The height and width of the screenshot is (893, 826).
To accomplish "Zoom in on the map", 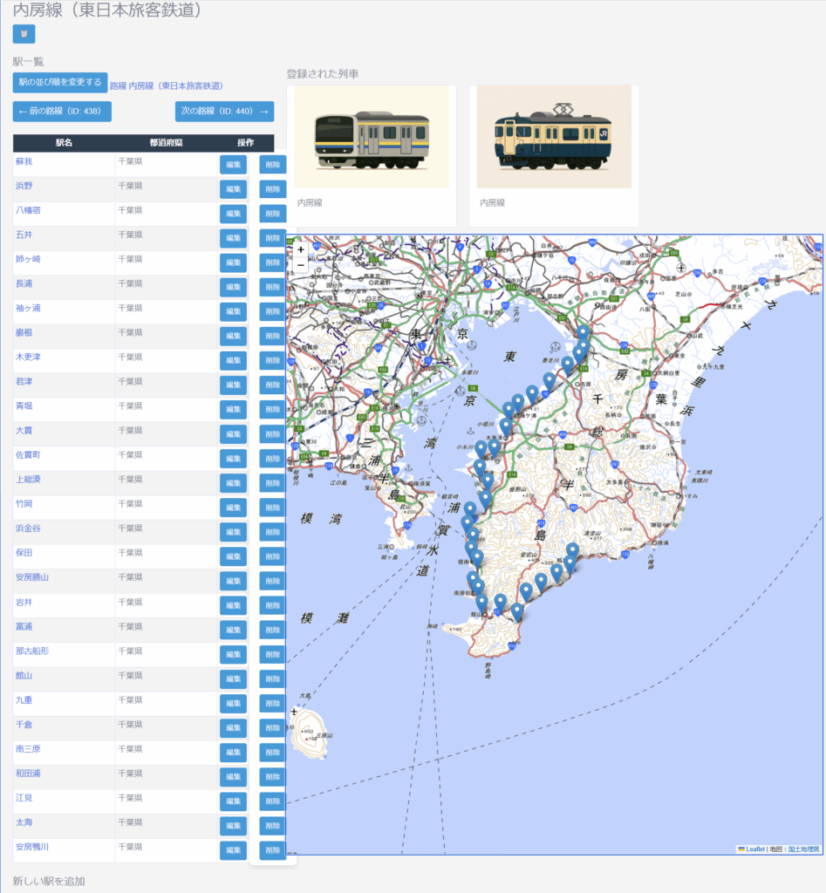I will (301, 249).
